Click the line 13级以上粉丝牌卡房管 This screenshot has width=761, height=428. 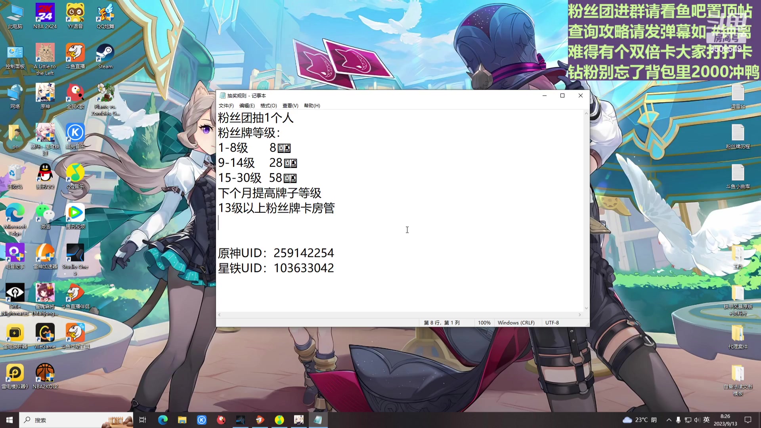click(x=276, y=208)
